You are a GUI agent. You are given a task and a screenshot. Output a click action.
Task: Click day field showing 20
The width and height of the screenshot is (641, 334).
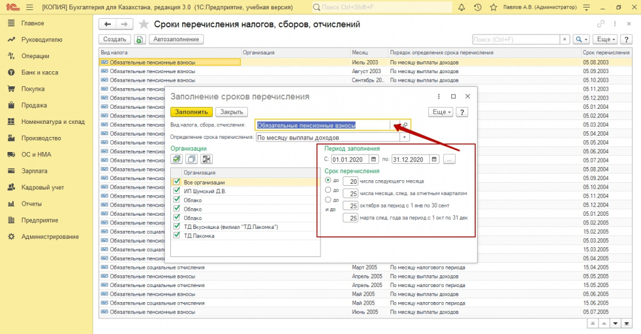pyautogui.click(x=351, y=181)
